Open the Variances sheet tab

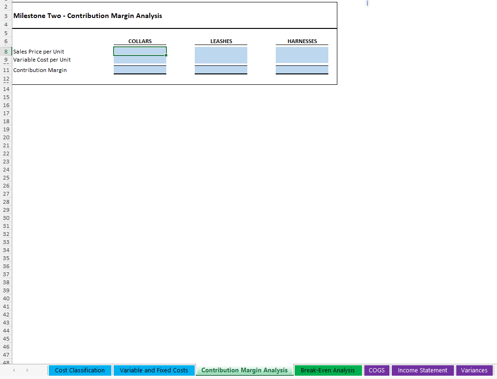[474, 370]
